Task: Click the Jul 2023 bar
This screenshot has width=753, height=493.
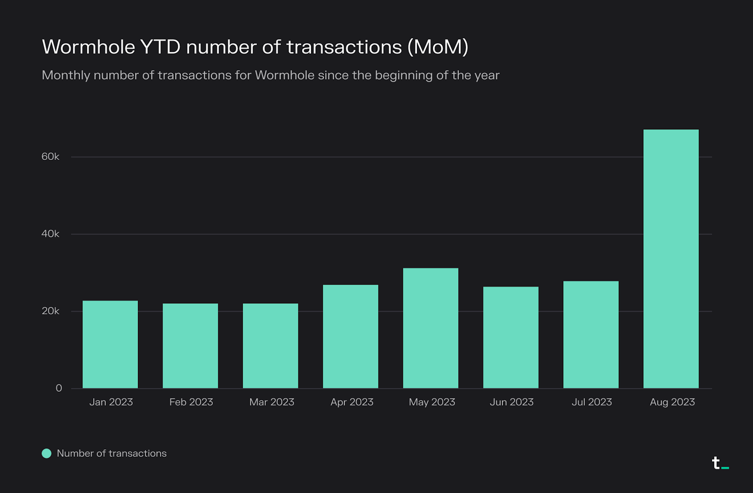Action: (591, 334)
